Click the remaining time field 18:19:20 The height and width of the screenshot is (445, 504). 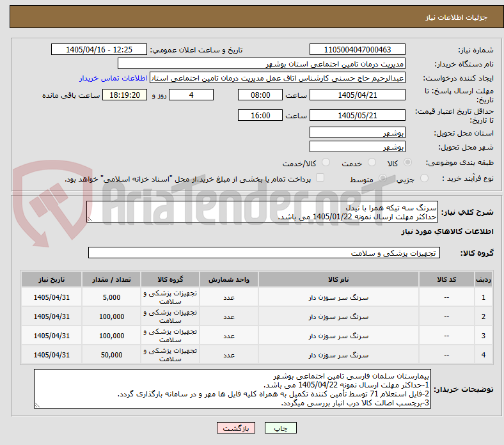tap(125, 95)
